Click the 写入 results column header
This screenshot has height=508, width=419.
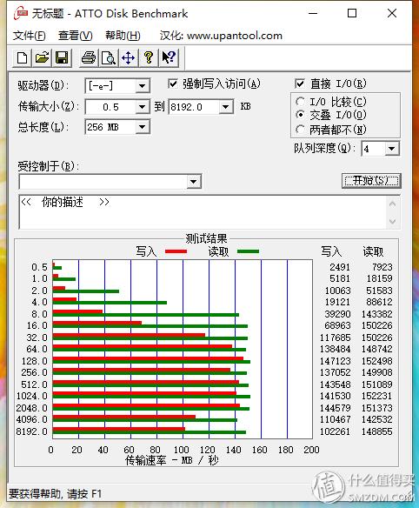(331, 251)
